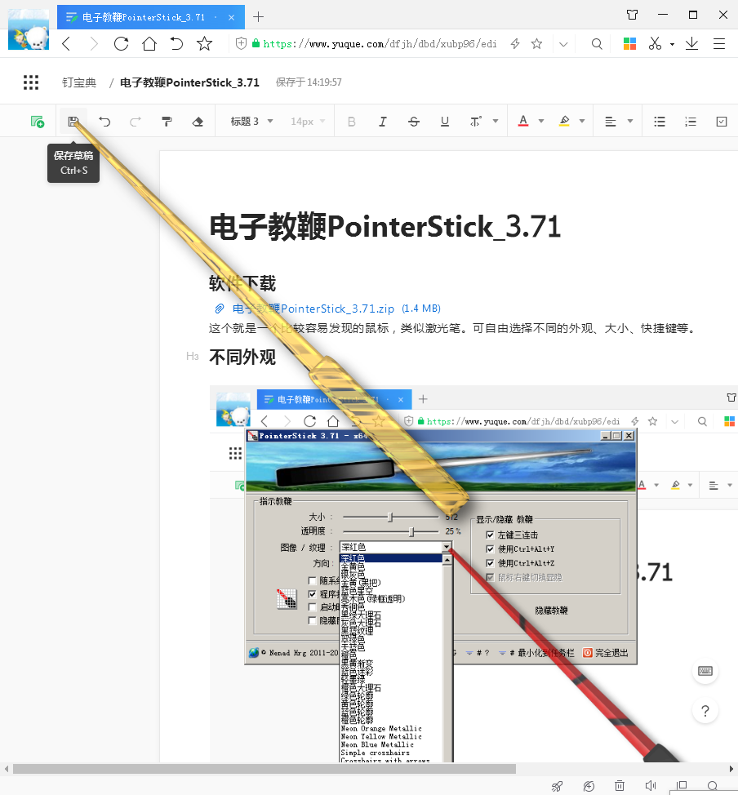The height and width of the screenshot is (795, 738).
Task: Select the embedded PointerStick screenshot image
Action: point(473,574)
